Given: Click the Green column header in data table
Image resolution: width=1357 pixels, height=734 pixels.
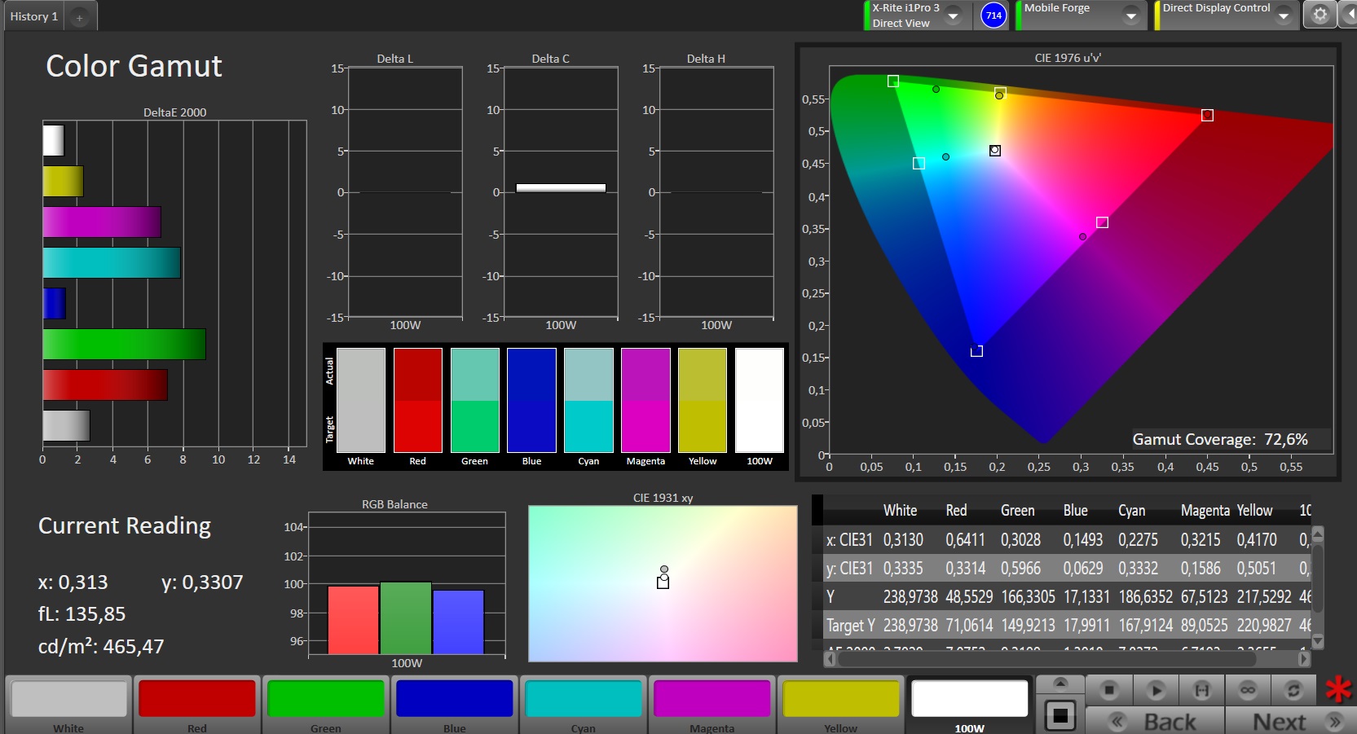Looking at the screenshot, I should (x=1017, y=511).
